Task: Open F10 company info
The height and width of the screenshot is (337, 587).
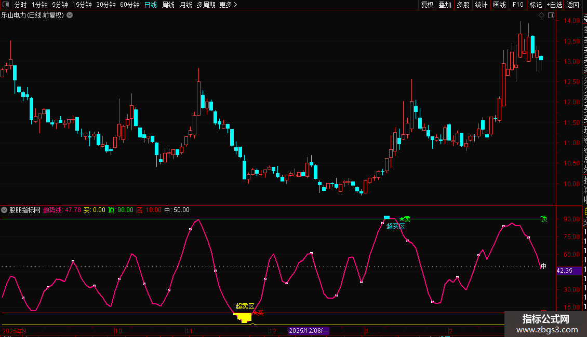Action: click(518, 5)
